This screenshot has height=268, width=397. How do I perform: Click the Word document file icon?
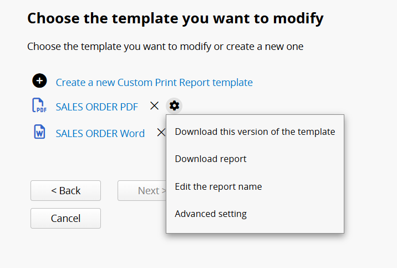click(x=39, y=132)
